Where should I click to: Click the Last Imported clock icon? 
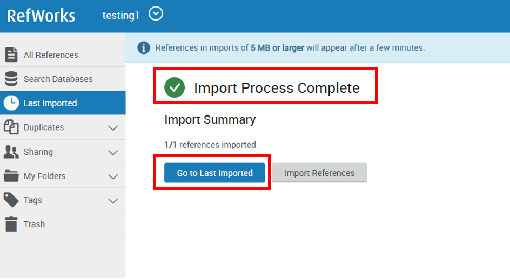point(11,103)
